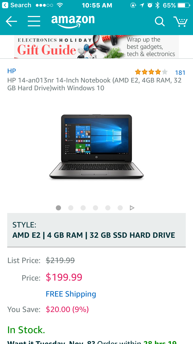193x344 pixels.
Task: Tap the star rating icons
Action: [151, 72]
